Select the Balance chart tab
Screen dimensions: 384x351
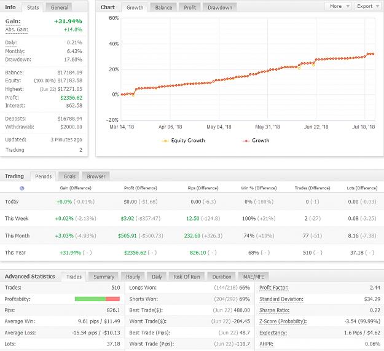coord(163,7)
